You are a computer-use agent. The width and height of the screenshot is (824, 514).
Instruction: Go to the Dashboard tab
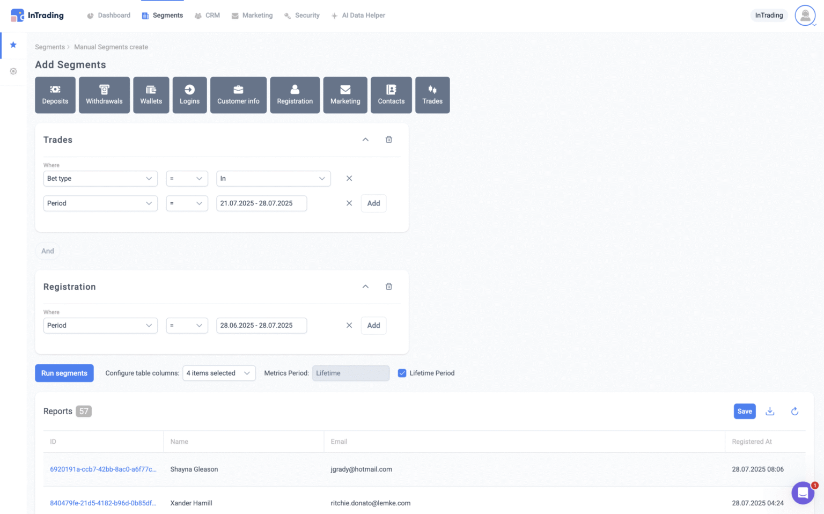[x=108, y=16]
